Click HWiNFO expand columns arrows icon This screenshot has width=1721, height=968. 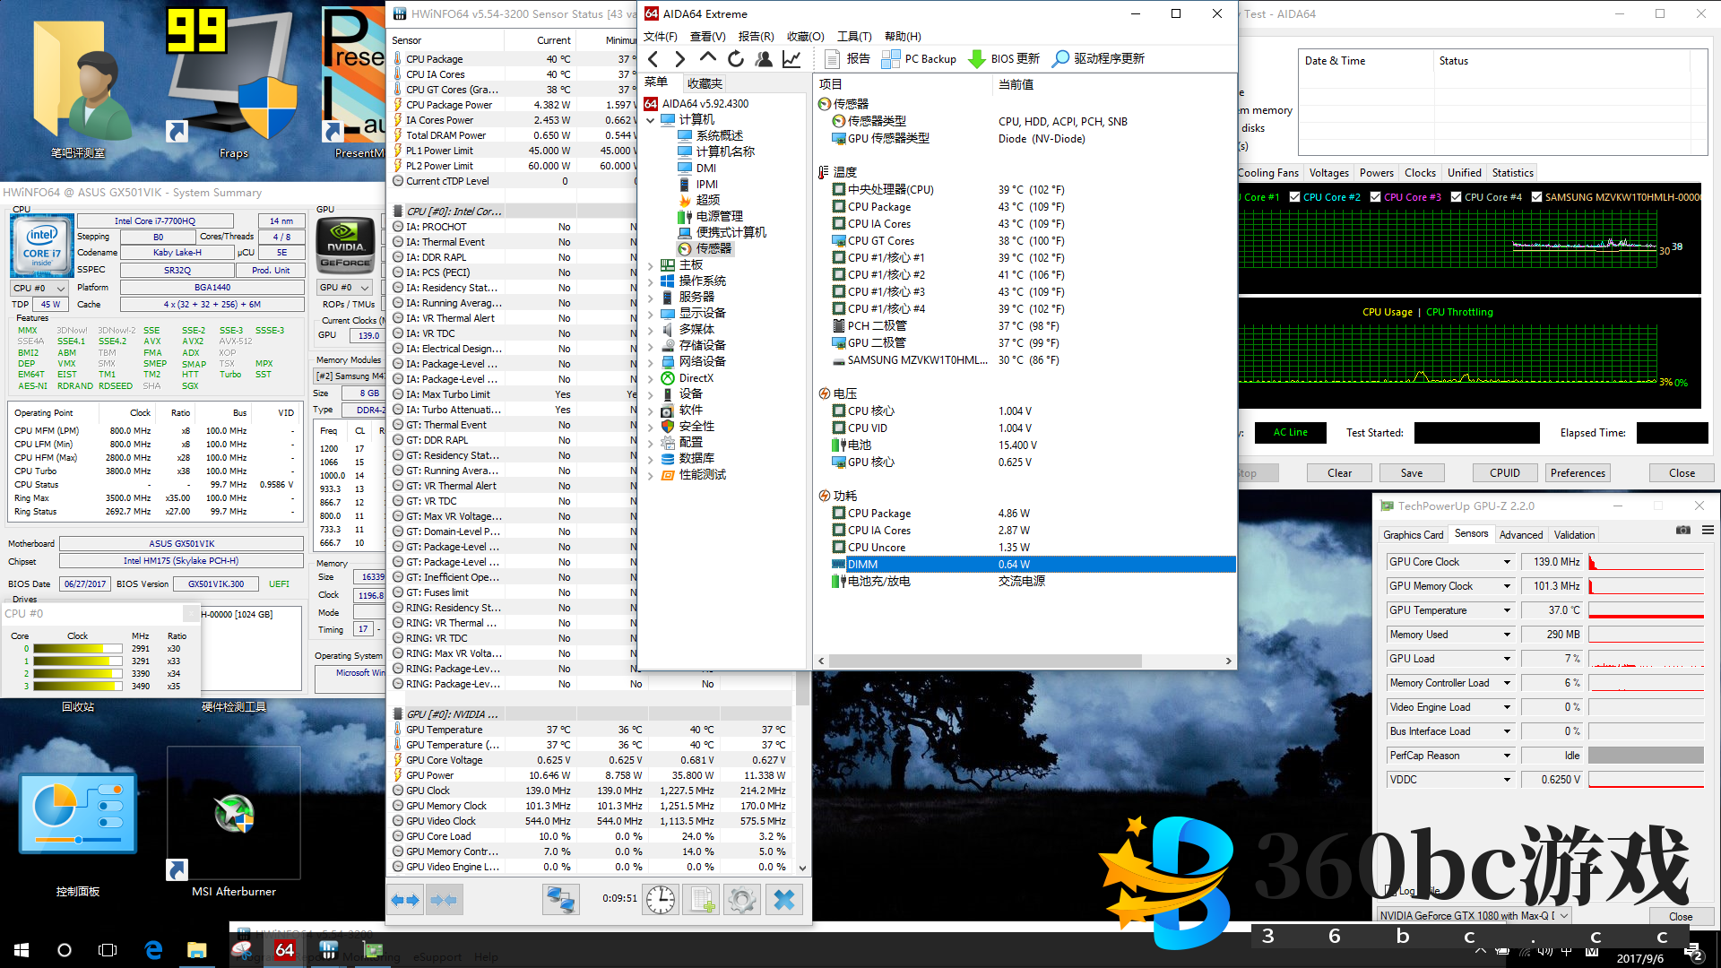click(405, 899)
